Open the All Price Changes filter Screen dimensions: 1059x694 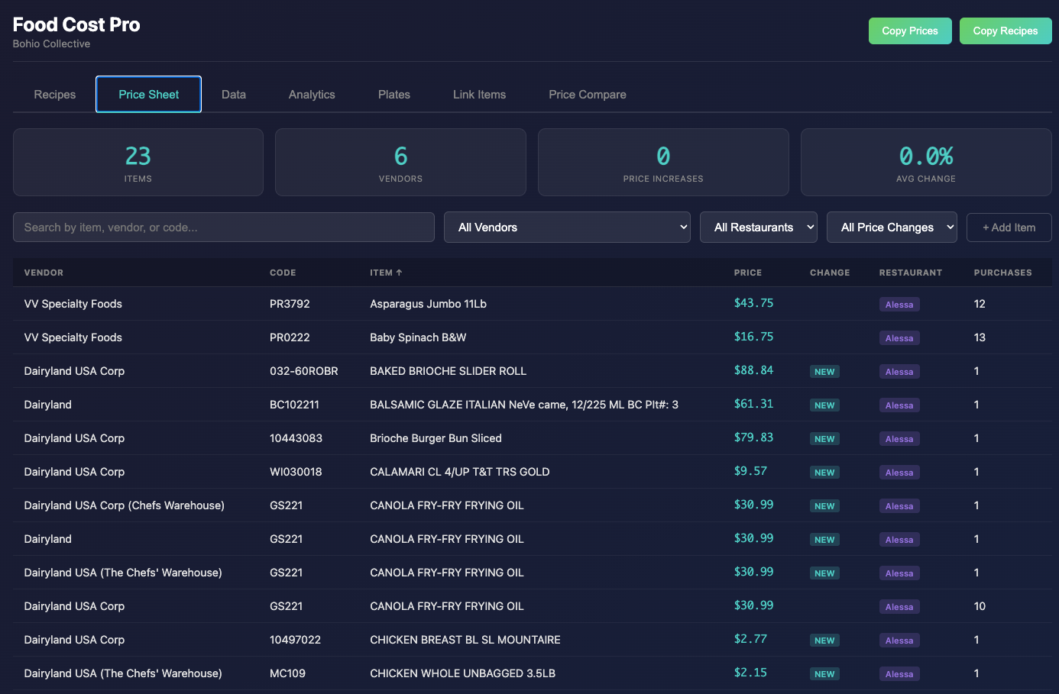(x=892, y=228)
